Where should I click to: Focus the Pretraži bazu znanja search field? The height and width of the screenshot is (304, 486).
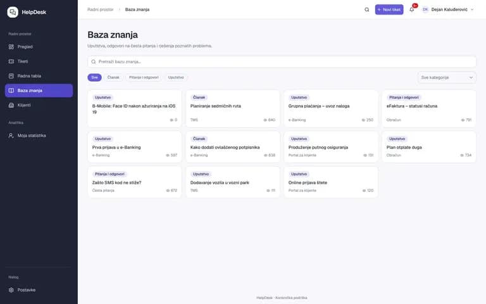click(x=282, y=61)
